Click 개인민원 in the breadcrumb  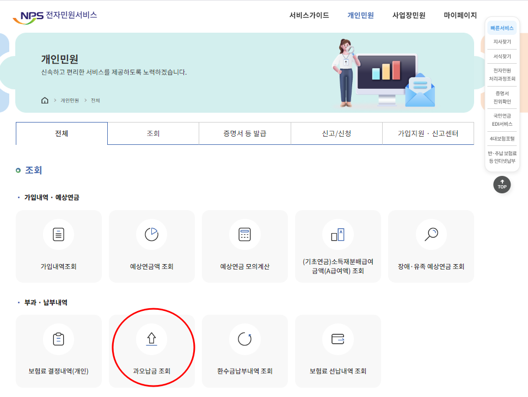[x=70, y=100]
